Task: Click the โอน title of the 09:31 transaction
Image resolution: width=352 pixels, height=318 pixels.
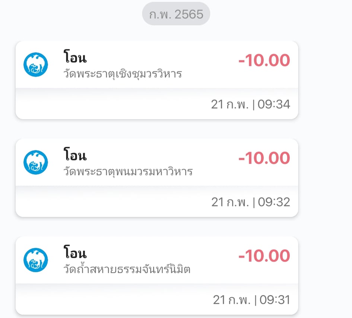Action: pyautogui.click(x=75, y=254)
